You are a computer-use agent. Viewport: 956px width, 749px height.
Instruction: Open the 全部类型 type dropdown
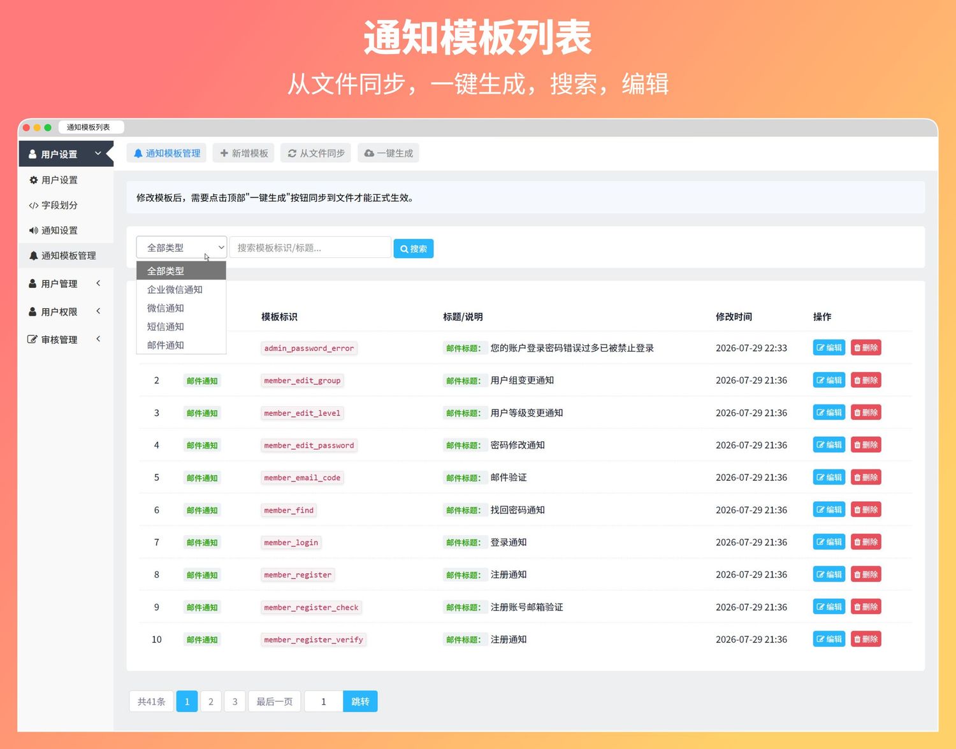(x=182, y=248)
